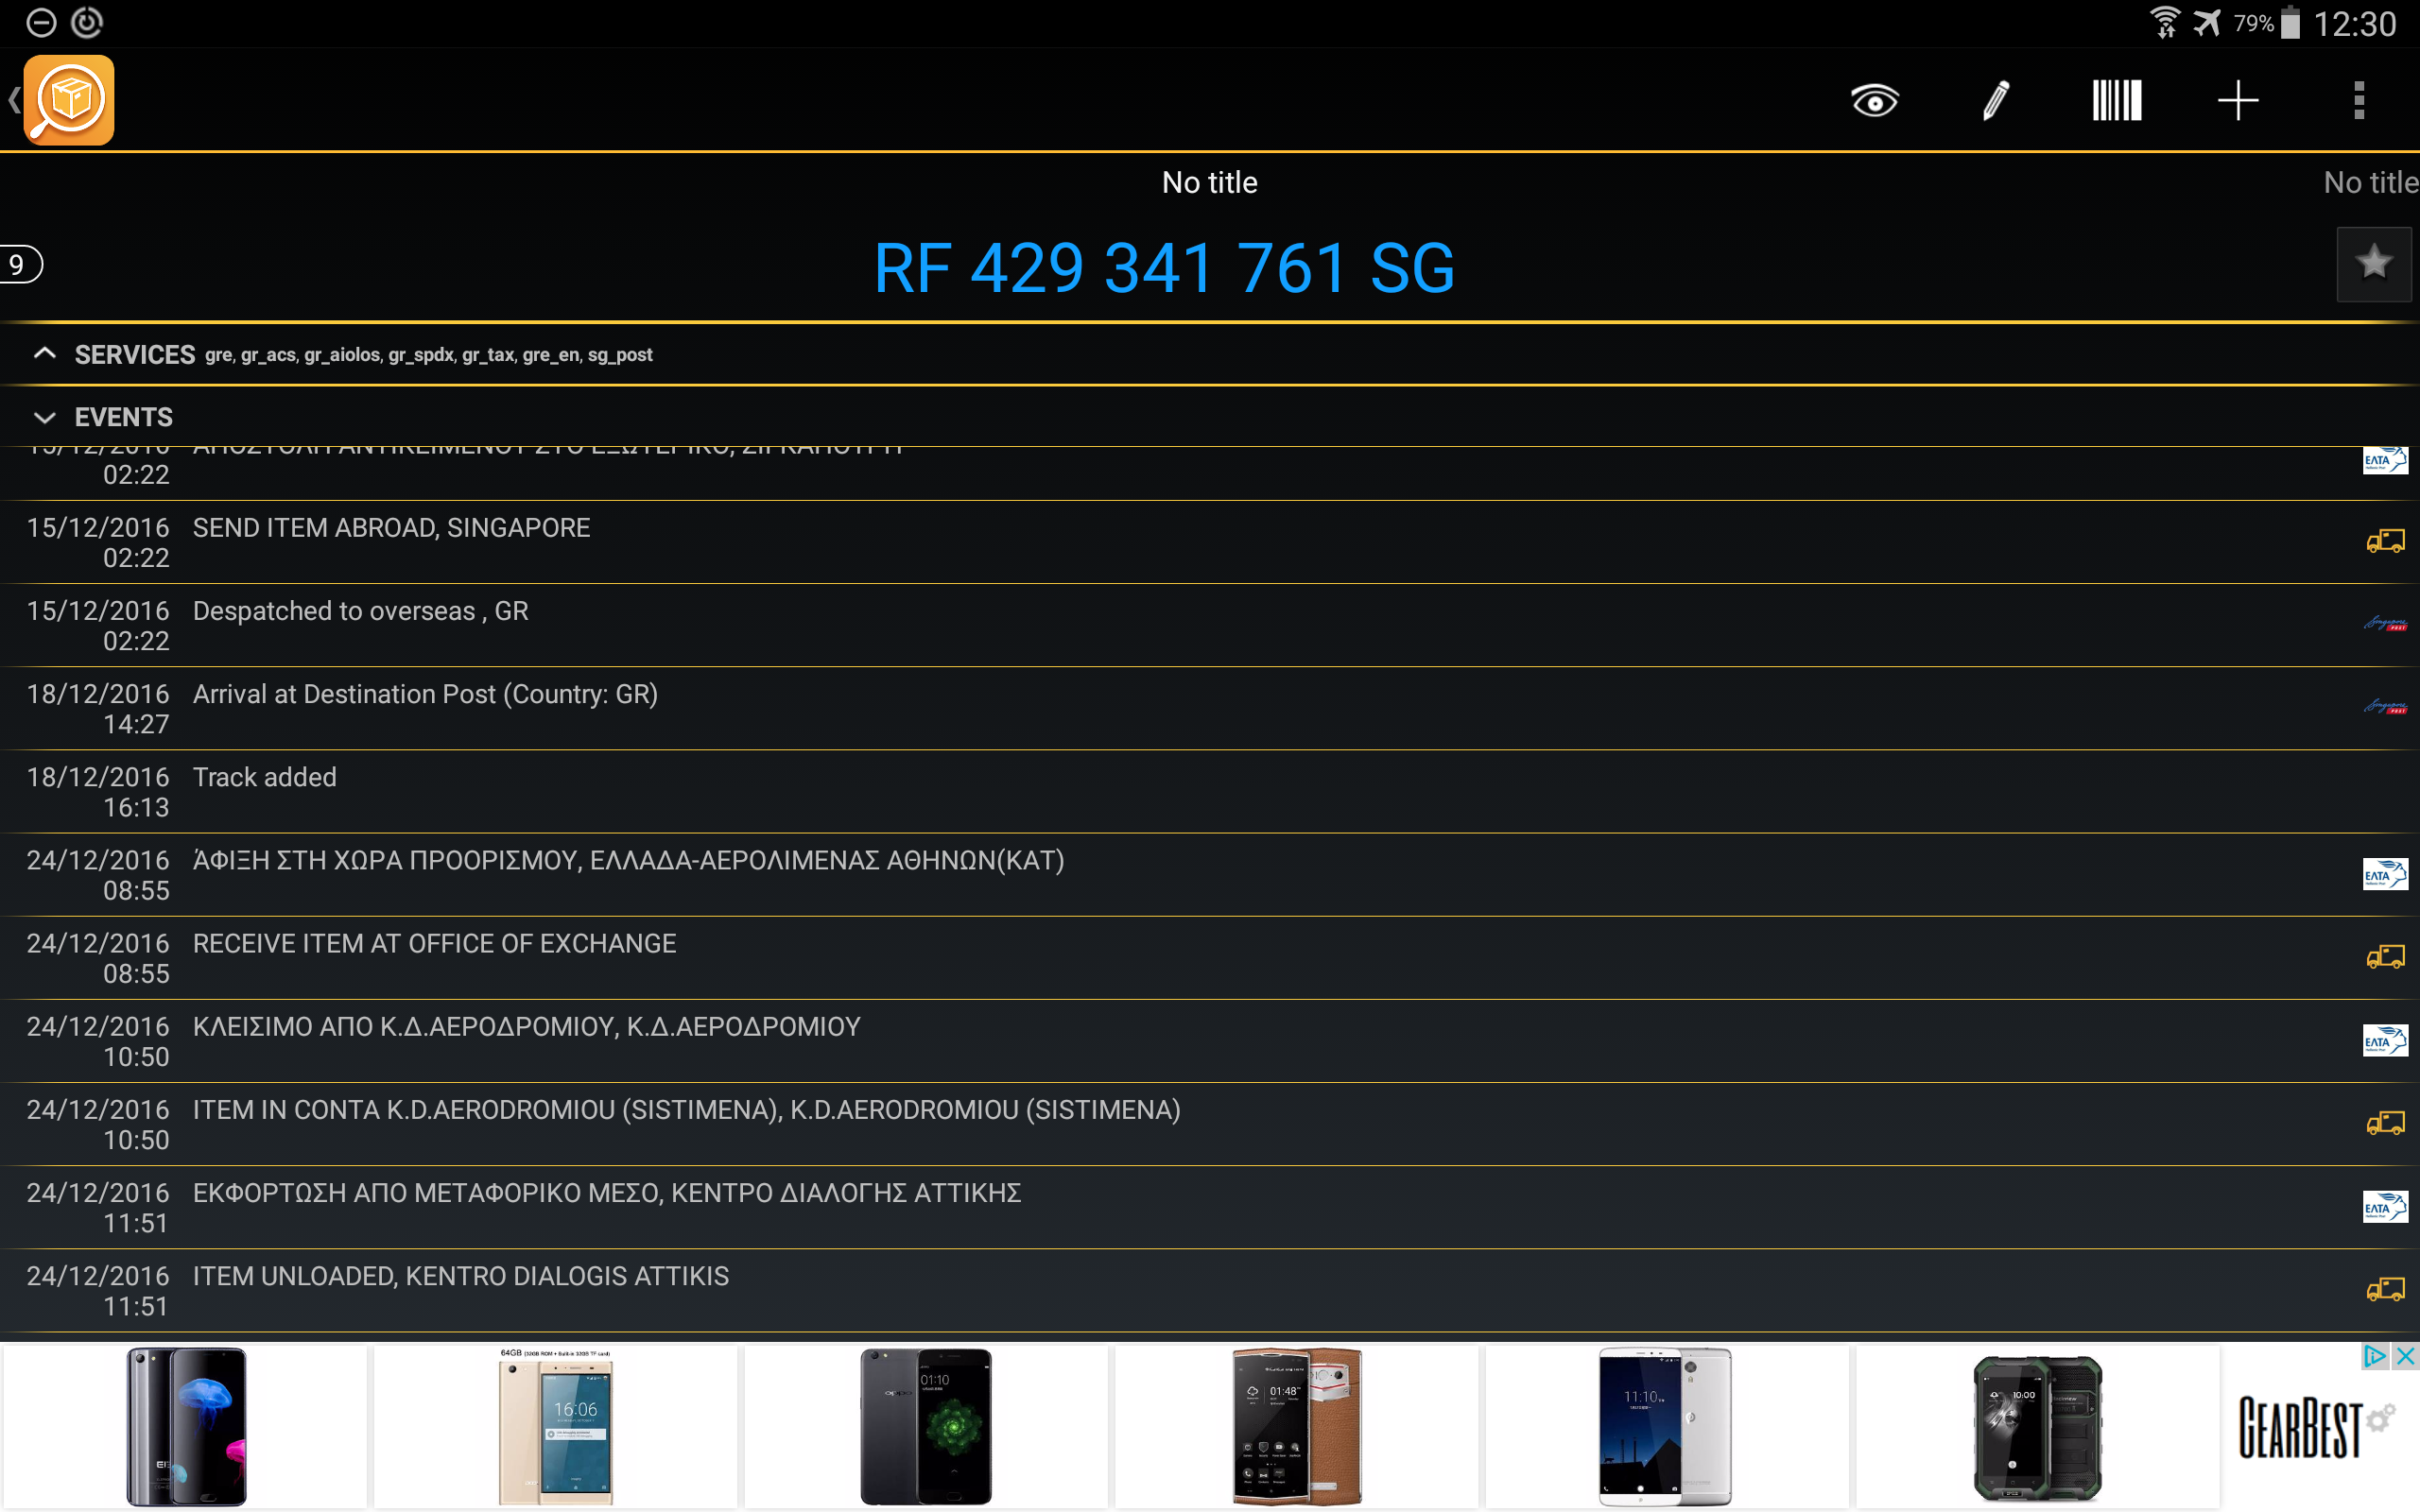Collapse the SERVICES section chevron

(x=45, y=354)
